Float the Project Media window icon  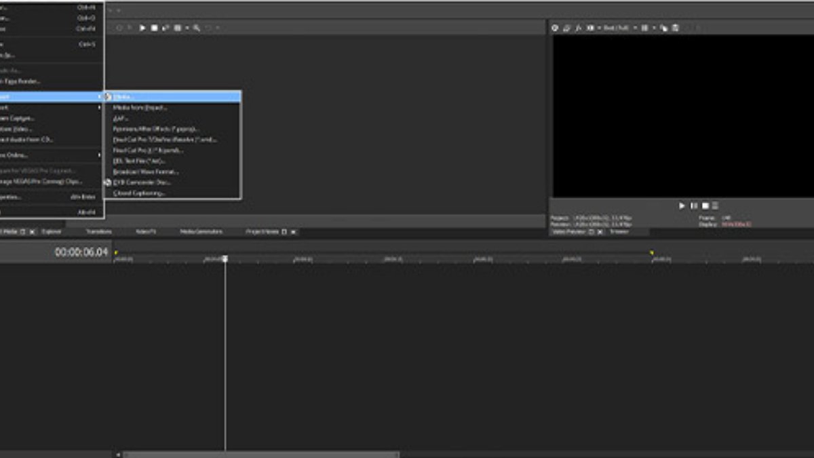point(23,231)
